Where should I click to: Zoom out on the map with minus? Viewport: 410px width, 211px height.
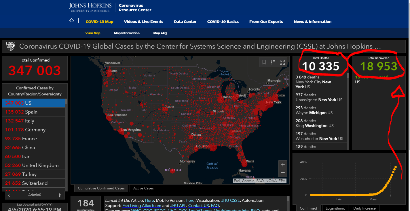(283, 172)
